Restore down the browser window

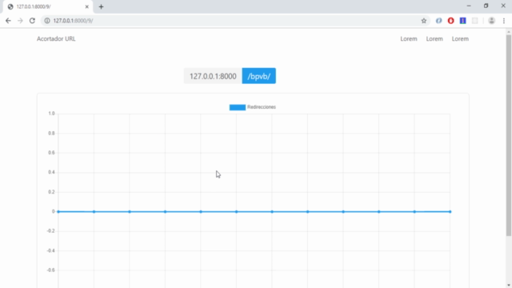[486, 6]
